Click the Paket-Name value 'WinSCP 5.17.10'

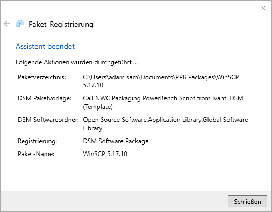[105, 154]
